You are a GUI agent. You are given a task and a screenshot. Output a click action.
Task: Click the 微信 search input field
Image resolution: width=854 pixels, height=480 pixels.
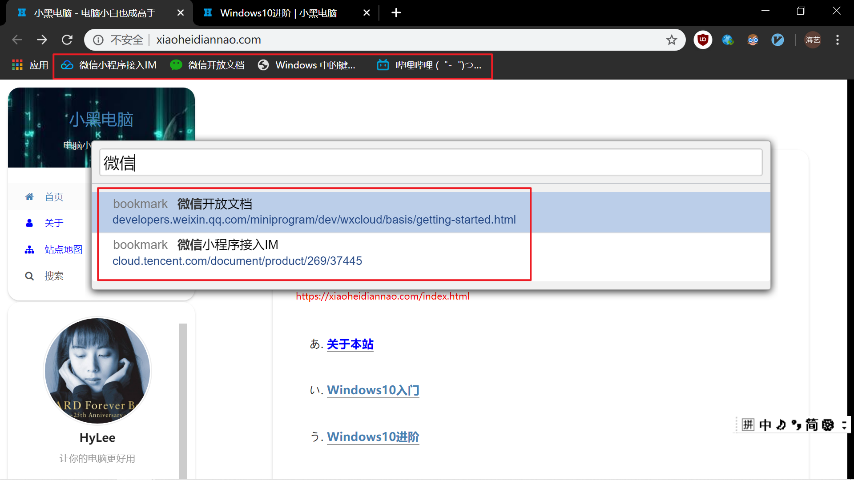click(x=431, y=163)
